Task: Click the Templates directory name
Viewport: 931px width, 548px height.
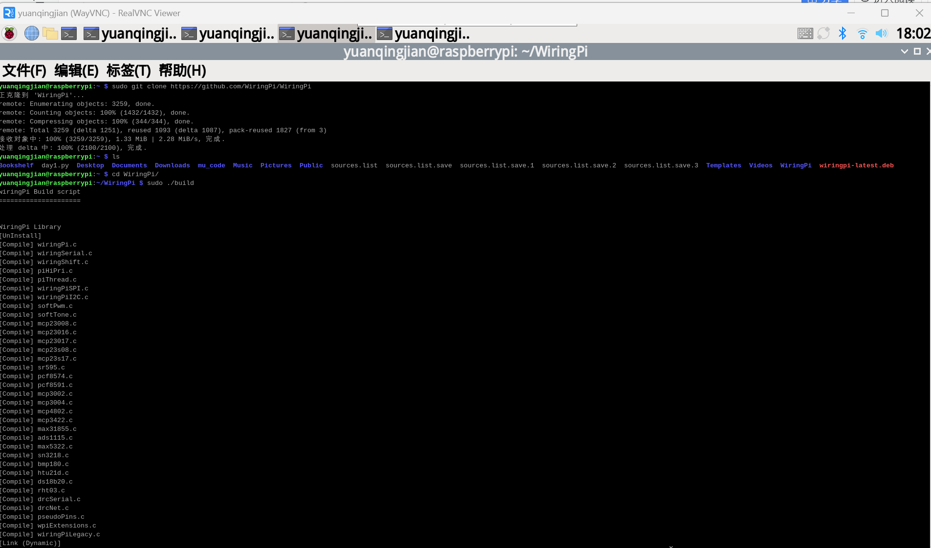Action: pos(724,165)
